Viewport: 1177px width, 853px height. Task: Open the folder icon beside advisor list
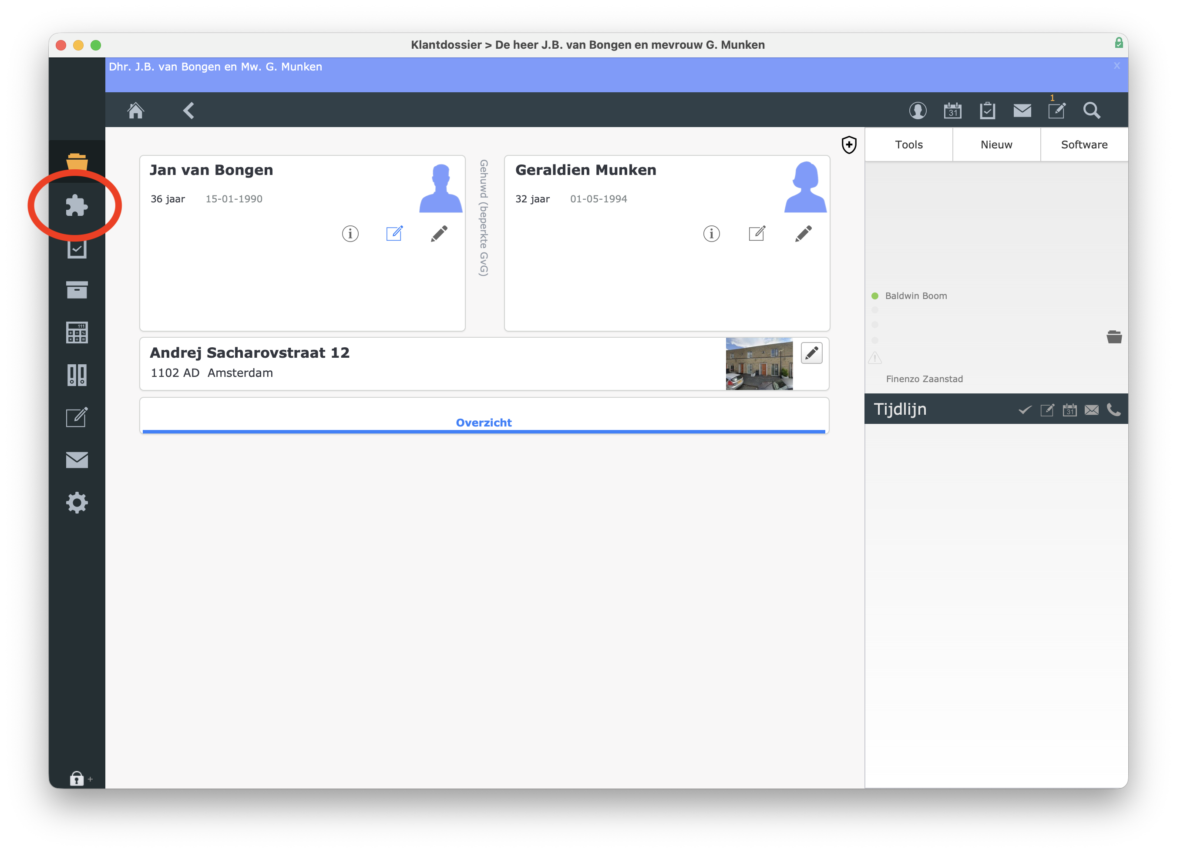click(x=1114, y=336)
